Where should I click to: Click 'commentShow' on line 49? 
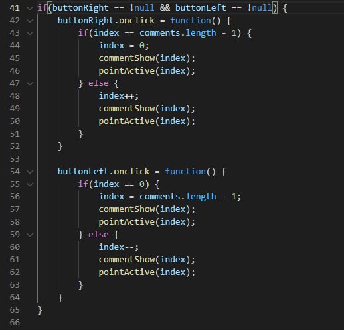tap(127, 109)
